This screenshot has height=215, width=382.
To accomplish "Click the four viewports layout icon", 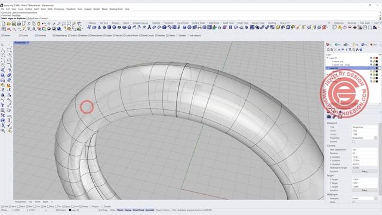I will click(x=4, y=29).
